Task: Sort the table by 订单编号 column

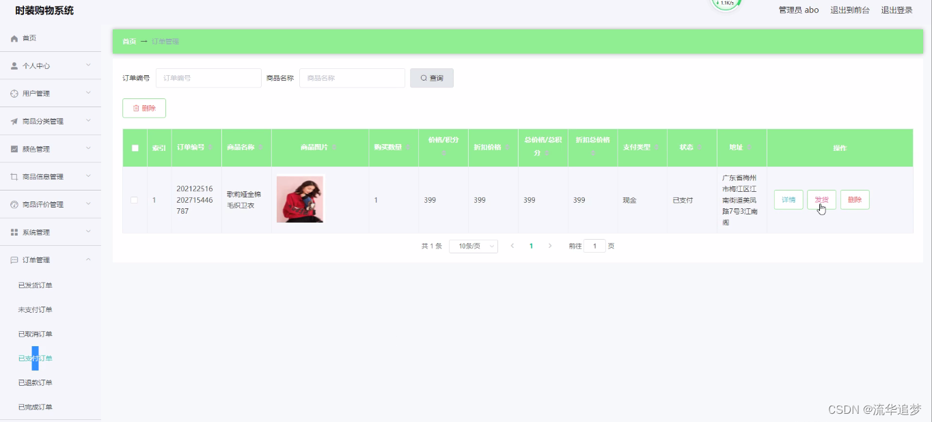Action: click(211, 147)
